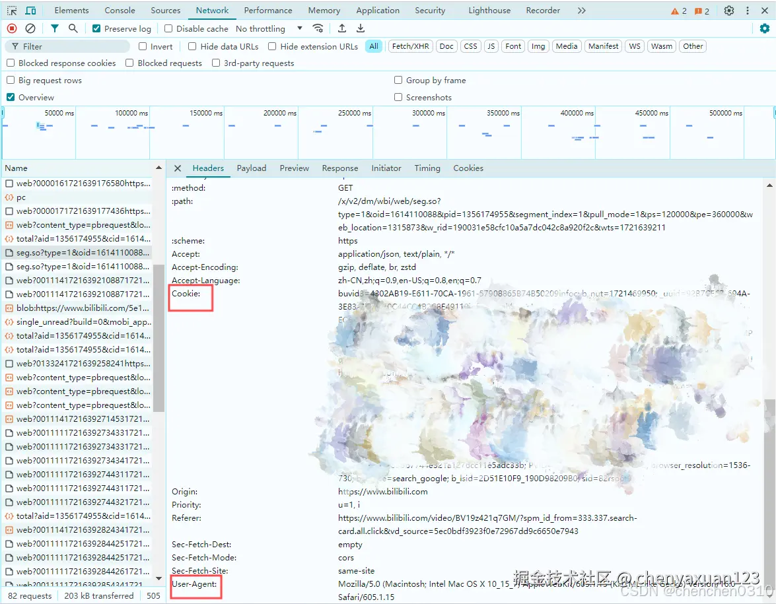Image resolution: width=776 pixels, height=604 pixels.
Task: Filter requests by WS type
Action: 635,46
